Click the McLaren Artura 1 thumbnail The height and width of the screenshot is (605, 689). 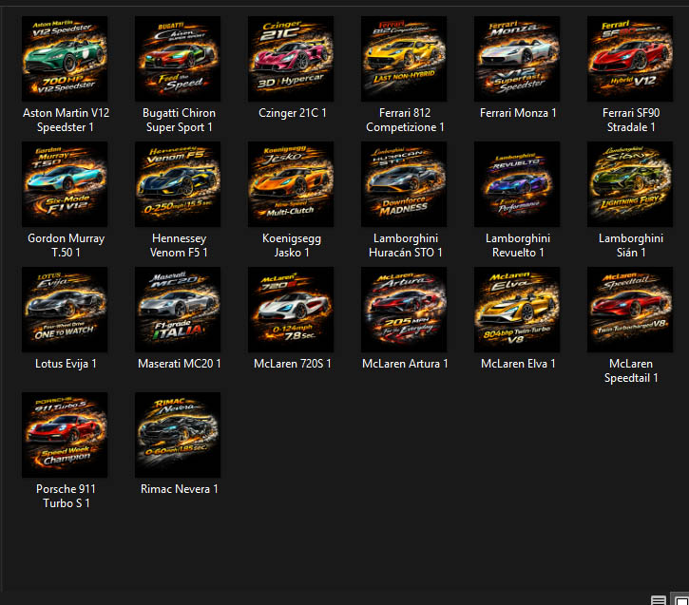pyautogui.click(x=404, y=310)
